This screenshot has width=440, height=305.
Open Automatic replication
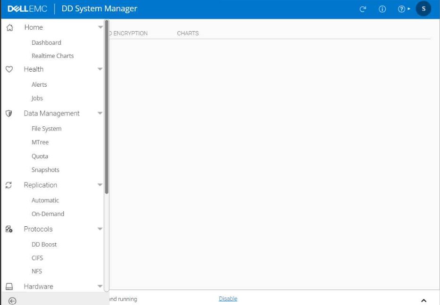point(45,200)
